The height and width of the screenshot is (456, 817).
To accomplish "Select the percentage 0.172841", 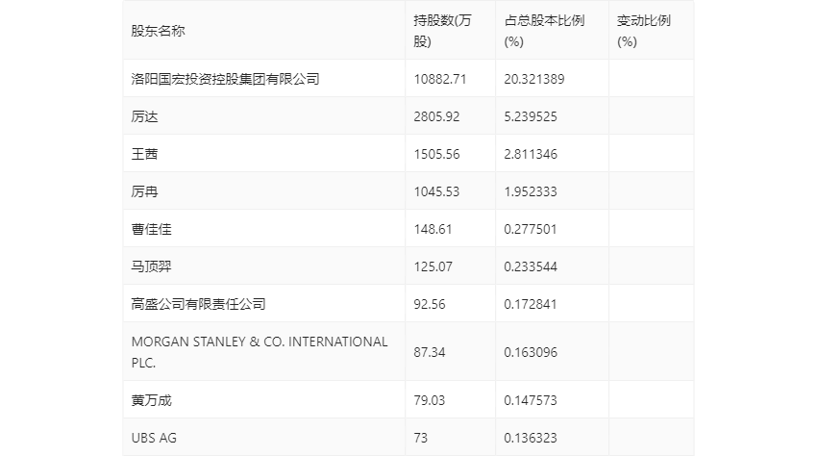I will click(x=531, y=304).
